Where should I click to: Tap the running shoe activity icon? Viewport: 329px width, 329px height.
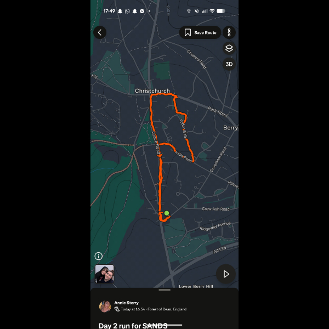pos(117,309)
